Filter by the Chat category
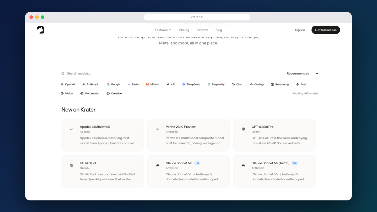This screenshot has width=377, height=212. 237,84
